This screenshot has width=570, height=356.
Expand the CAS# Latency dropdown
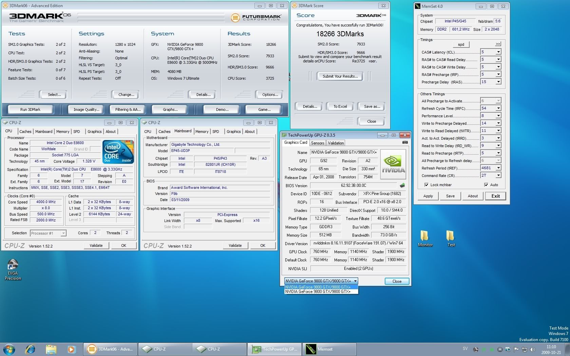498,52
